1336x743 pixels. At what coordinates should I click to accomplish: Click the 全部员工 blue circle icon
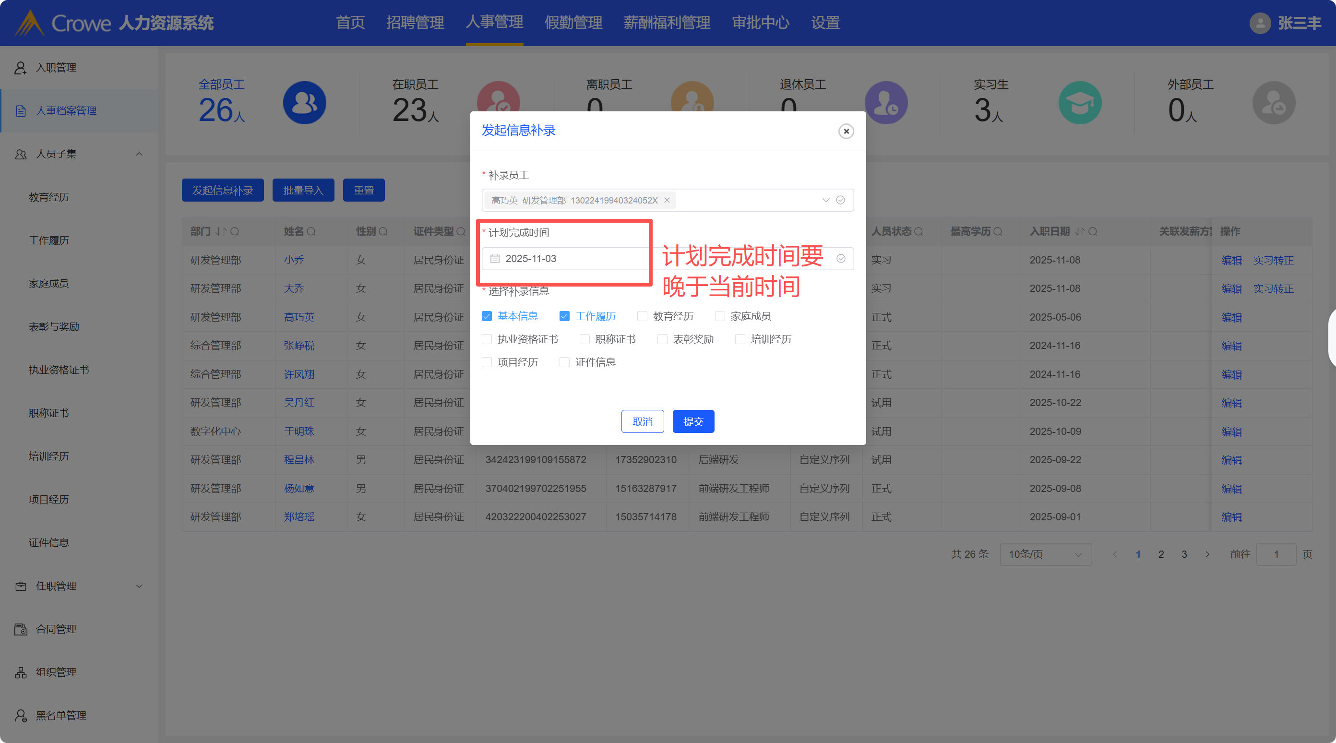pos(304,103)
